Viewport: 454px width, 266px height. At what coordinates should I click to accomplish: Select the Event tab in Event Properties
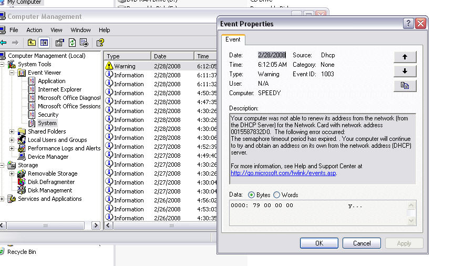point(233,40)
